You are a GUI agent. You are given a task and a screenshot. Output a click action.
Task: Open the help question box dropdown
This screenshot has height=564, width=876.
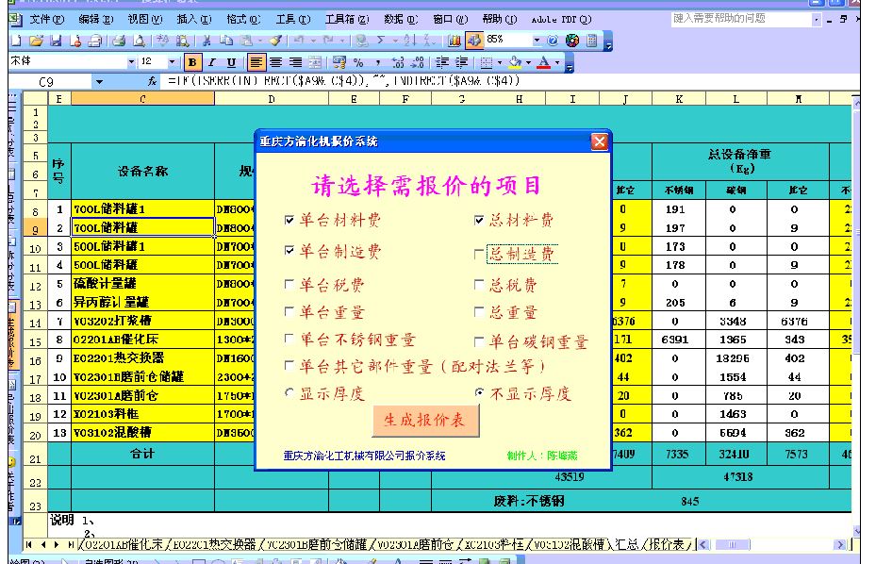[817, 20]
